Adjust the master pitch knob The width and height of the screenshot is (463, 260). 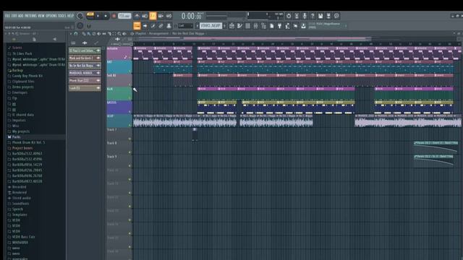click(80, 26)
